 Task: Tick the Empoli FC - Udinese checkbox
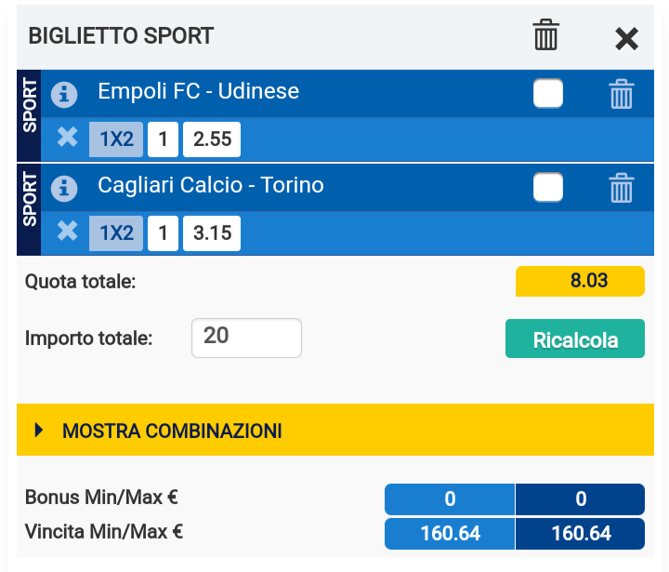point(548,94)
